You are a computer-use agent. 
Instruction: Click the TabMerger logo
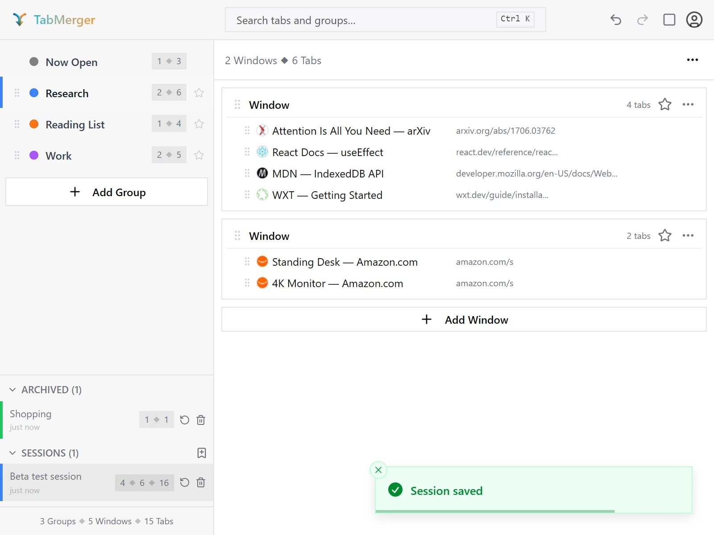pos(54,20)
